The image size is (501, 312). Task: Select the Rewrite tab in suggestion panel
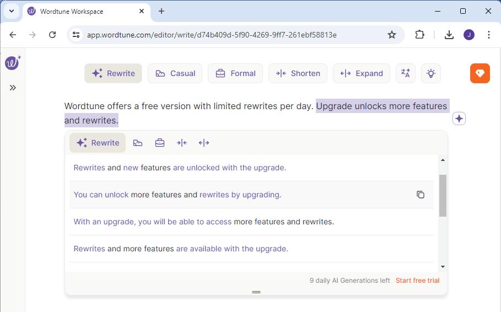point(98,143)
